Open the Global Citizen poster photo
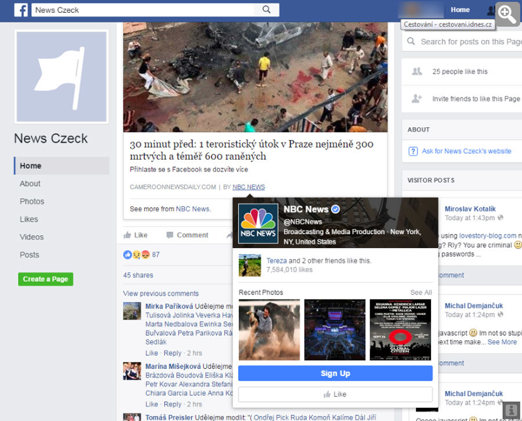The height and width of the screenshot is (421, 522). coord(400,330)
